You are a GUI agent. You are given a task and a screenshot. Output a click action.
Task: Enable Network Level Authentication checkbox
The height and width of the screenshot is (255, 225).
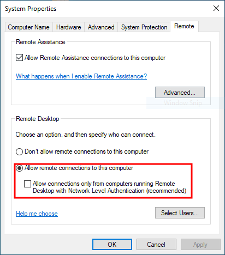(27, 184)
